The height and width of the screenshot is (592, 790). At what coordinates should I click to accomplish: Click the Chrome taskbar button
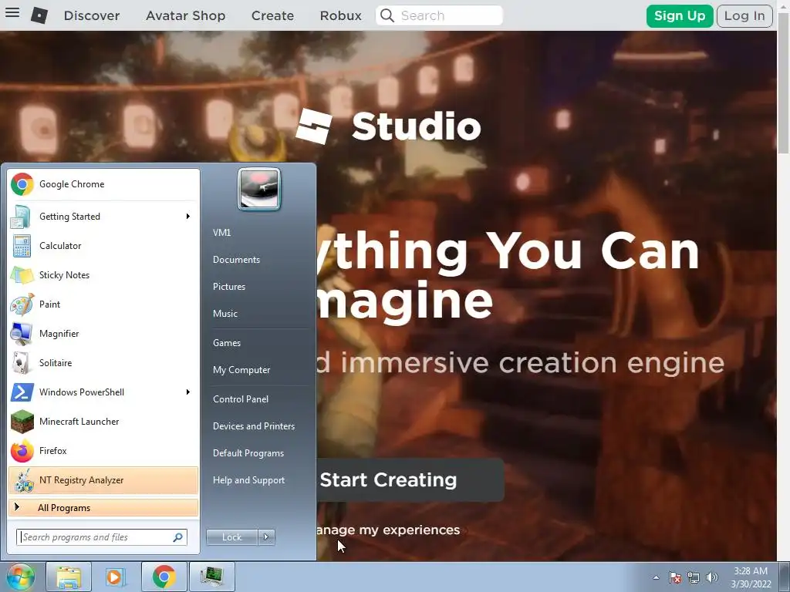[164, 577]
